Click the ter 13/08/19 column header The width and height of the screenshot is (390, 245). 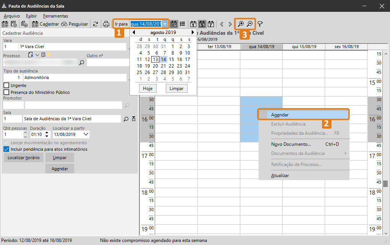pyautogui.click(x=219, y=47)
